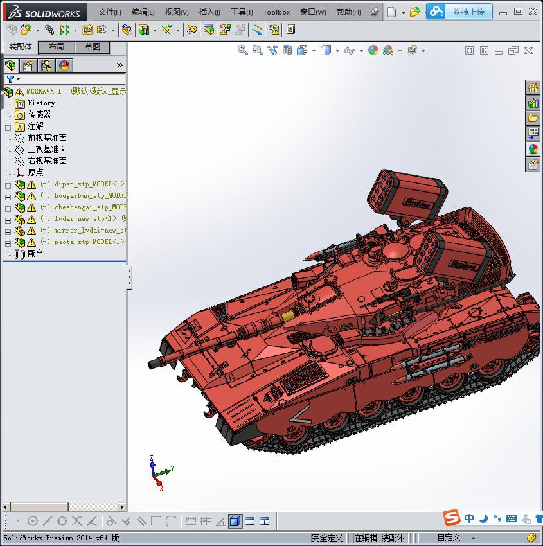Open the Assembly Features dropdown arrow
This screenshot has width=543, height=546.
(155, 31)
